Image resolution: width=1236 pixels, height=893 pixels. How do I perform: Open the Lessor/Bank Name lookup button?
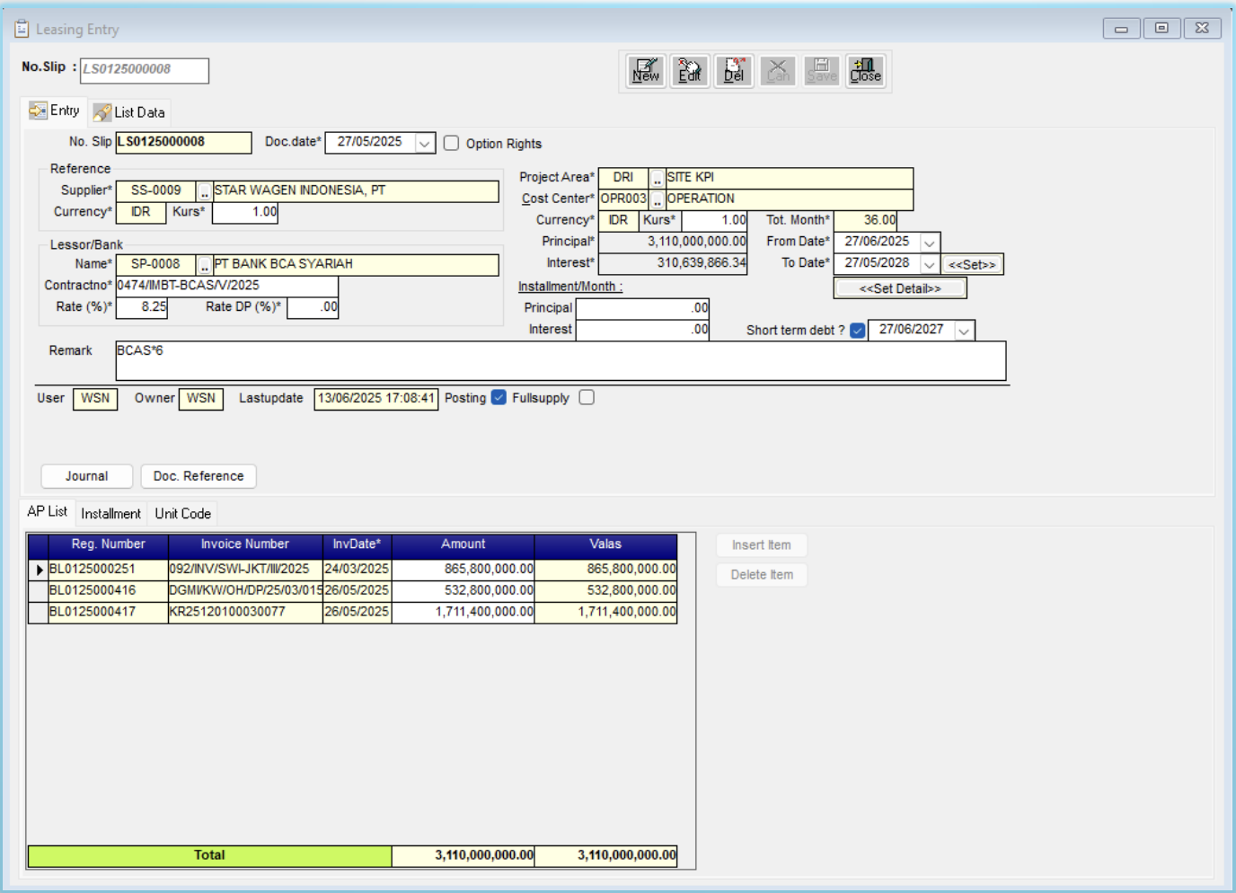tap(205, 265)
